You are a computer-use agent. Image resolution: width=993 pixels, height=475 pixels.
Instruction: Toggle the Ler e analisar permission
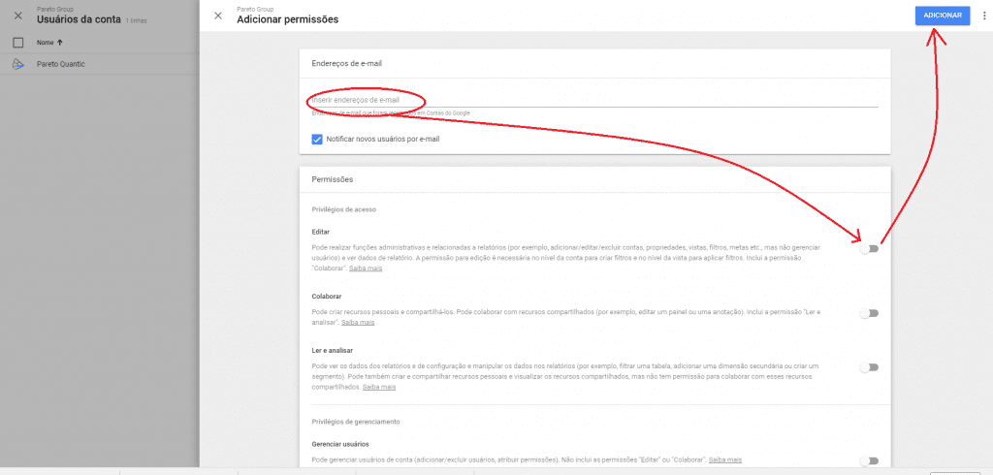click(869, 367)
